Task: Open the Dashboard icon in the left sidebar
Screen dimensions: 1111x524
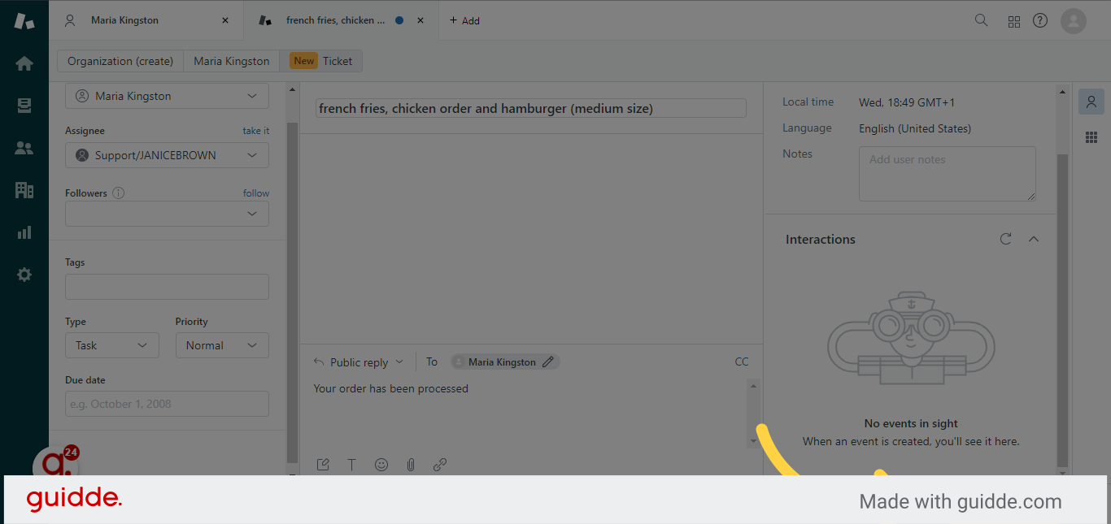Action: click(x=24, y=63)
